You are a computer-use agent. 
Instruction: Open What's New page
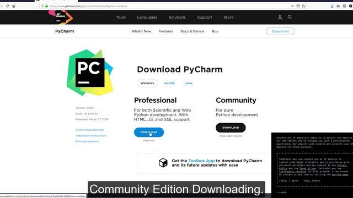(x=141, y=31)
